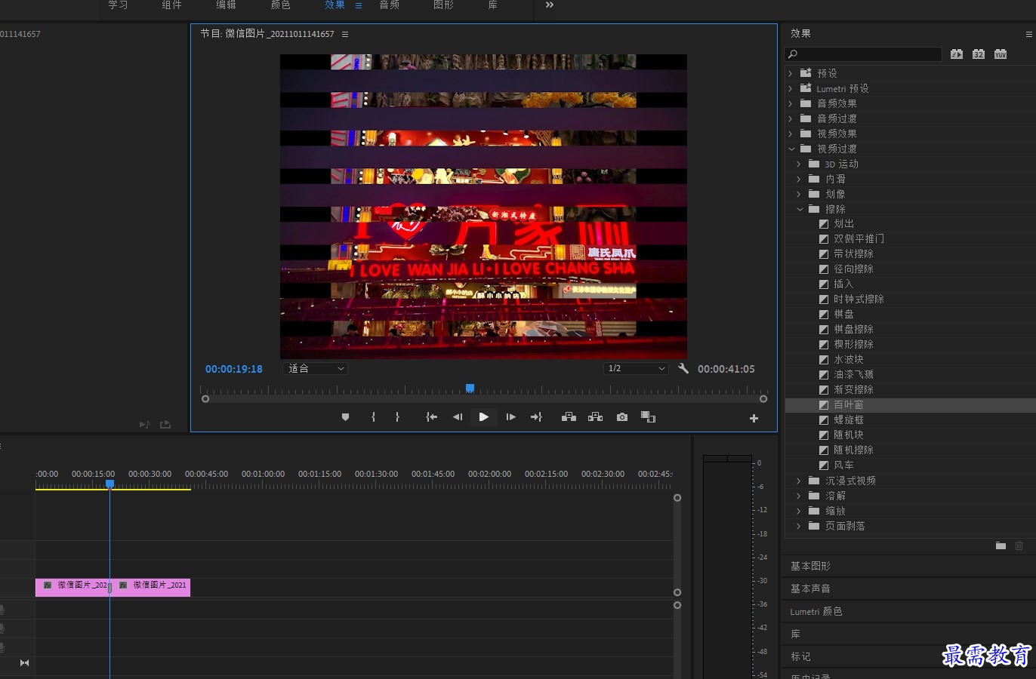
Task: Filter 32-bit color effects icon
Action: [979, 54]
